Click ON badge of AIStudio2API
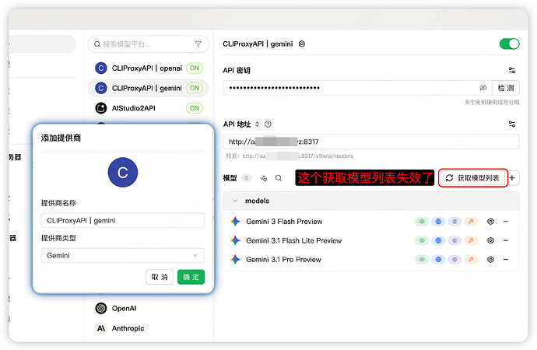This screenshot has height=350, width=537. 195,108
